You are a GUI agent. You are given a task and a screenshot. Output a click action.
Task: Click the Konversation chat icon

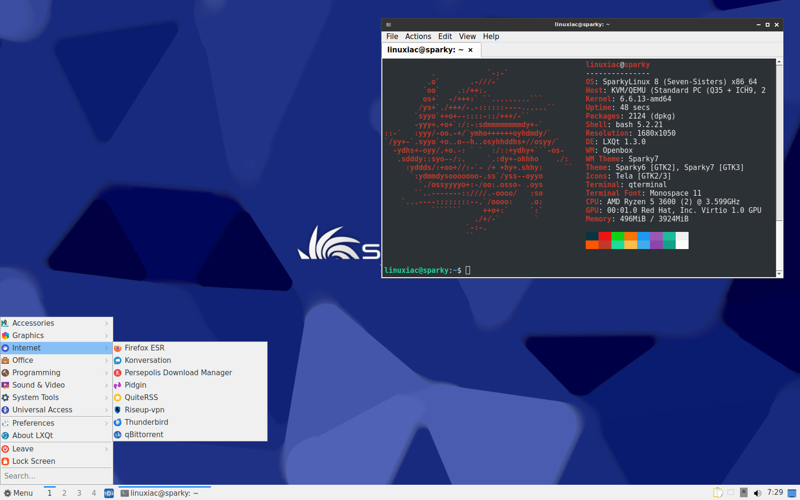[x=118, y=360]
